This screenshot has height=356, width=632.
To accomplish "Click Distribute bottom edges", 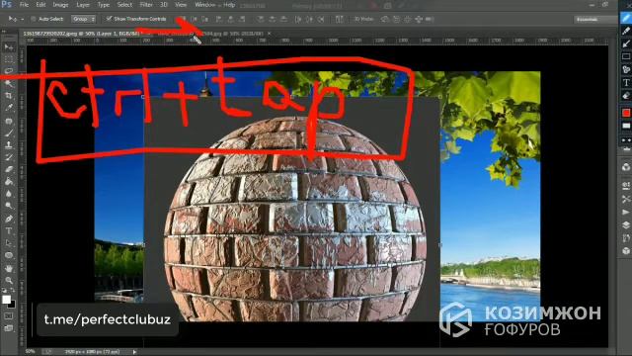I will pyautogui.click(x=283, y=19).
